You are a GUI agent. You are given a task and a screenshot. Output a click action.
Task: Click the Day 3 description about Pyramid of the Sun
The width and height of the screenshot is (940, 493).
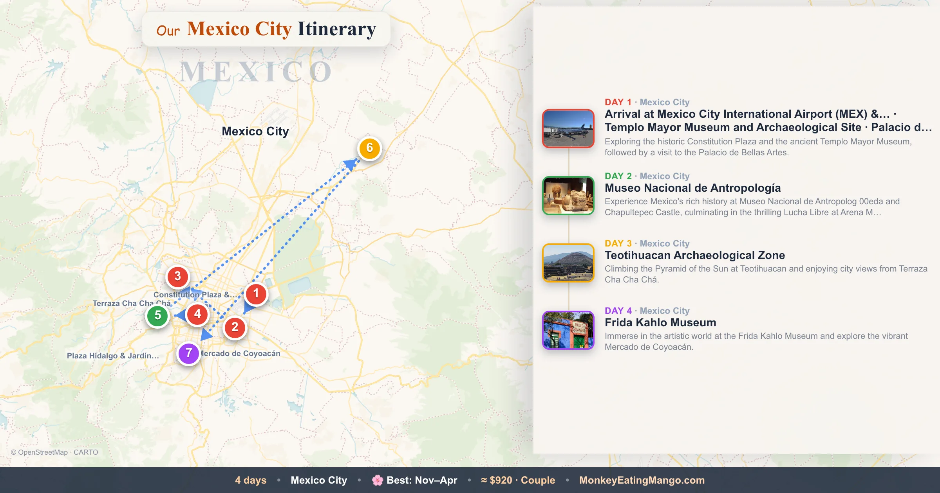click(x=766, y=274)
